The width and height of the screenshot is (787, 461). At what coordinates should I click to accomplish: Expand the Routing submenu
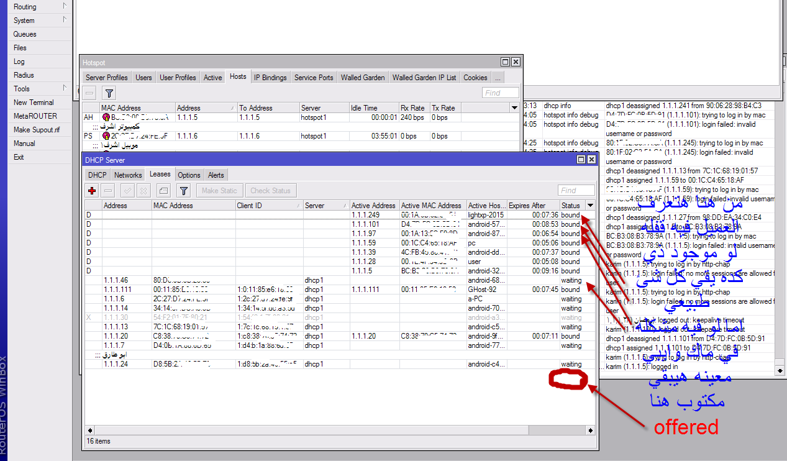[65, 6]
